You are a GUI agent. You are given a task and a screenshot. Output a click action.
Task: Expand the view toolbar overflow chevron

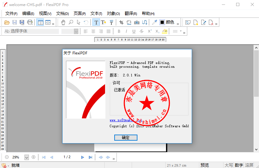coord(53,24)
